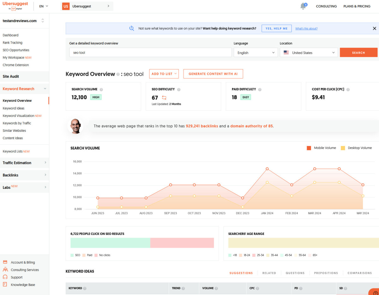Click the green SEO clicks bar segment
The height and width of the screenshot is (295, 379).
coord(110,243)
